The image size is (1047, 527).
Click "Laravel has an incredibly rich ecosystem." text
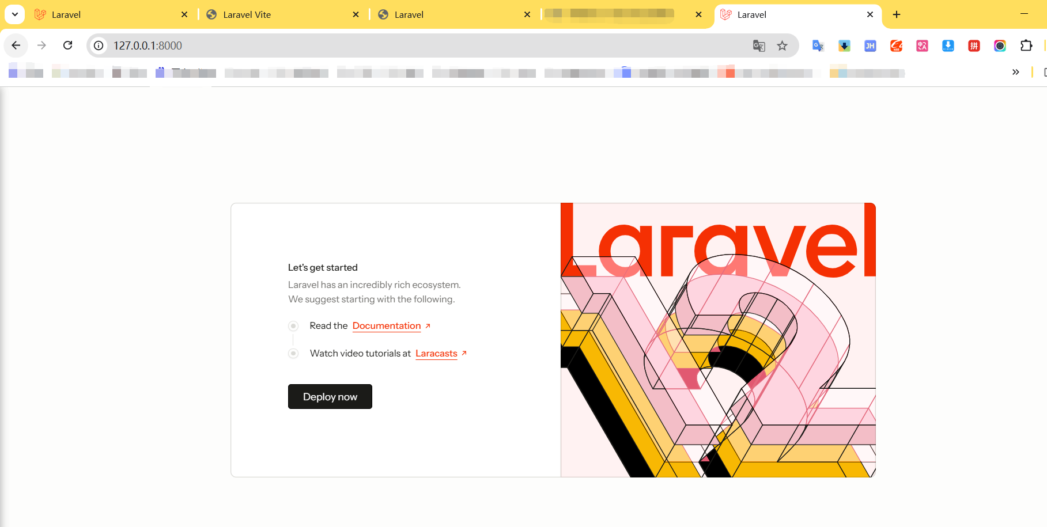375,285
